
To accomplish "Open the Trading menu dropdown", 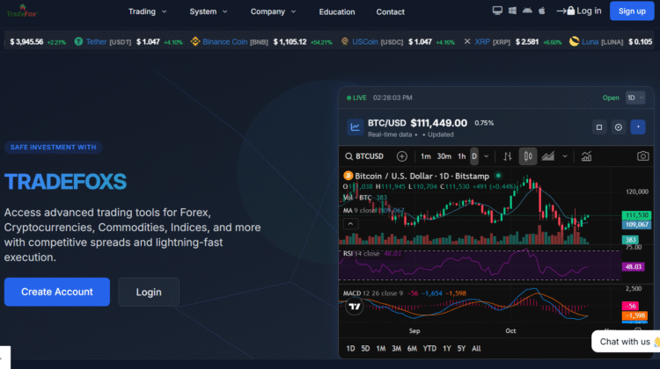I will [148, 11].
